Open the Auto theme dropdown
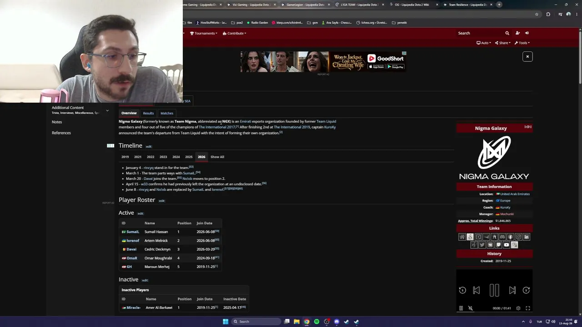This screenshot has width=582, height=327. click(484, 43)
